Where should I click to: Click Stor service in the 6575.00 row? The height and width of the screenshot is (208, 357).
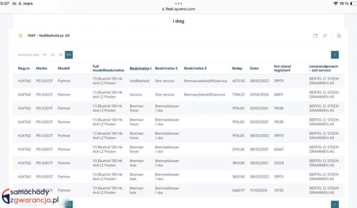(x=165, y=81)
